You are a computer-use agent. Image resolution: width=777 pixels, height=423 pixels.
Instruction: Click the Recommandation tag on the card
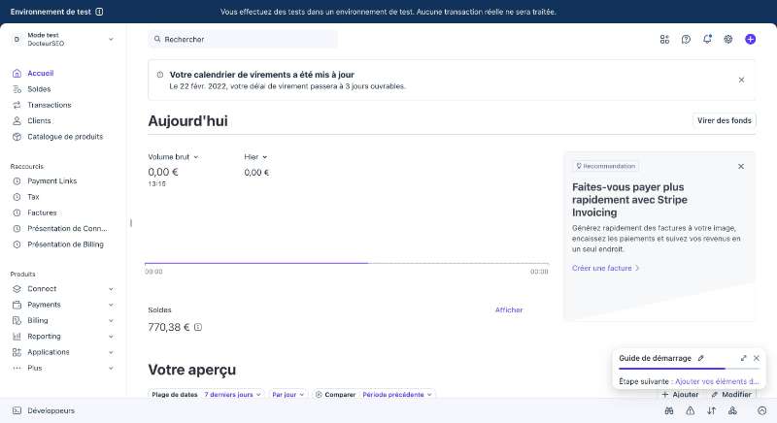tap(605, 166)
